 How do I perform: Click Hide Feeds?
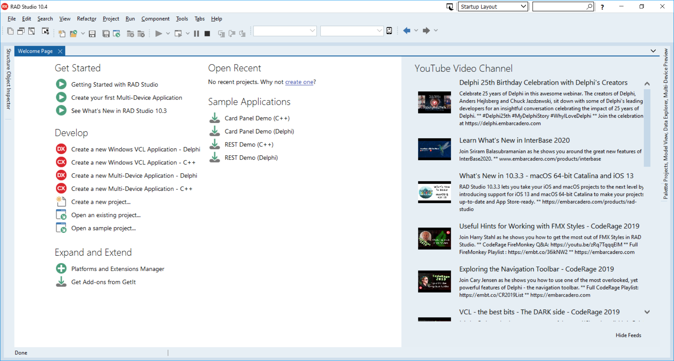click(x=628, y=335)
